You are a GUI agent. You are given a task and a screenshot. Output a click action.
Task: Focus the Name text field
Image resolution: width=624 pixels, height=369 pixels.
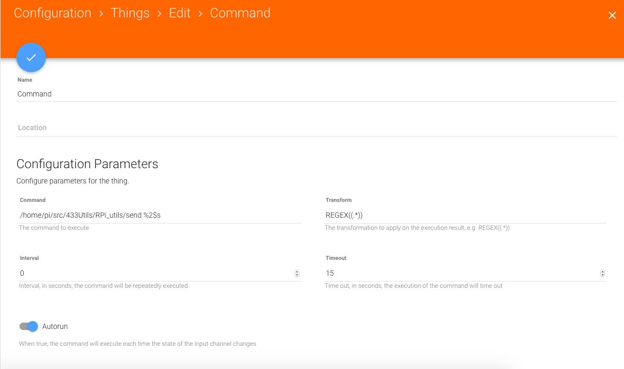[316, 94]
